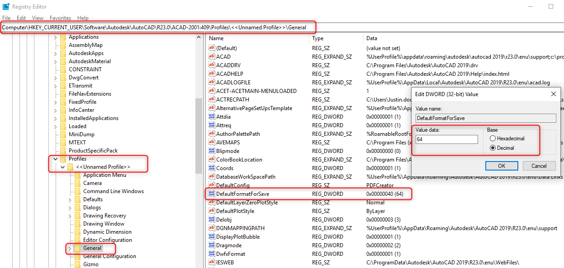Expand the General key node
This screenshot has height=268, width=564.
(x=70, y=248)
